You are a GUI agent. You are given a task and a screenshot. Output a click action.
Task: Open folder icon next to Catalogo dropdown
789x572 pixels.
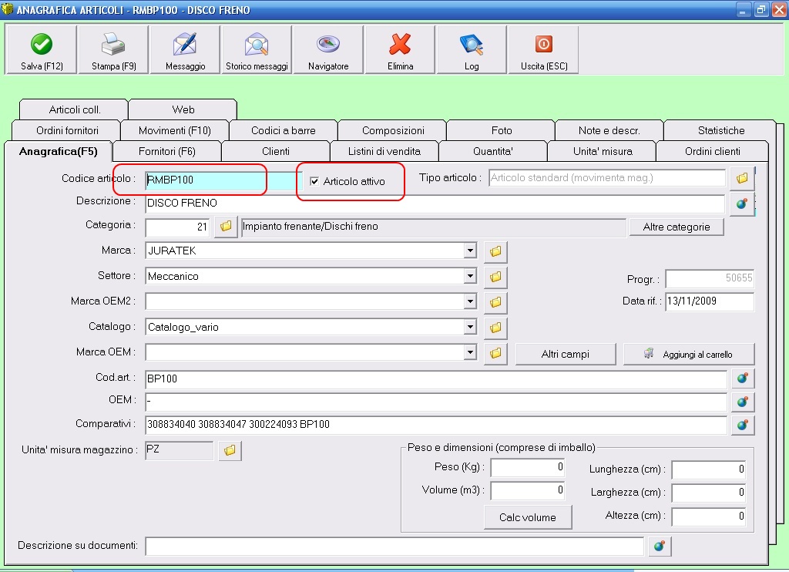(495, 328)
